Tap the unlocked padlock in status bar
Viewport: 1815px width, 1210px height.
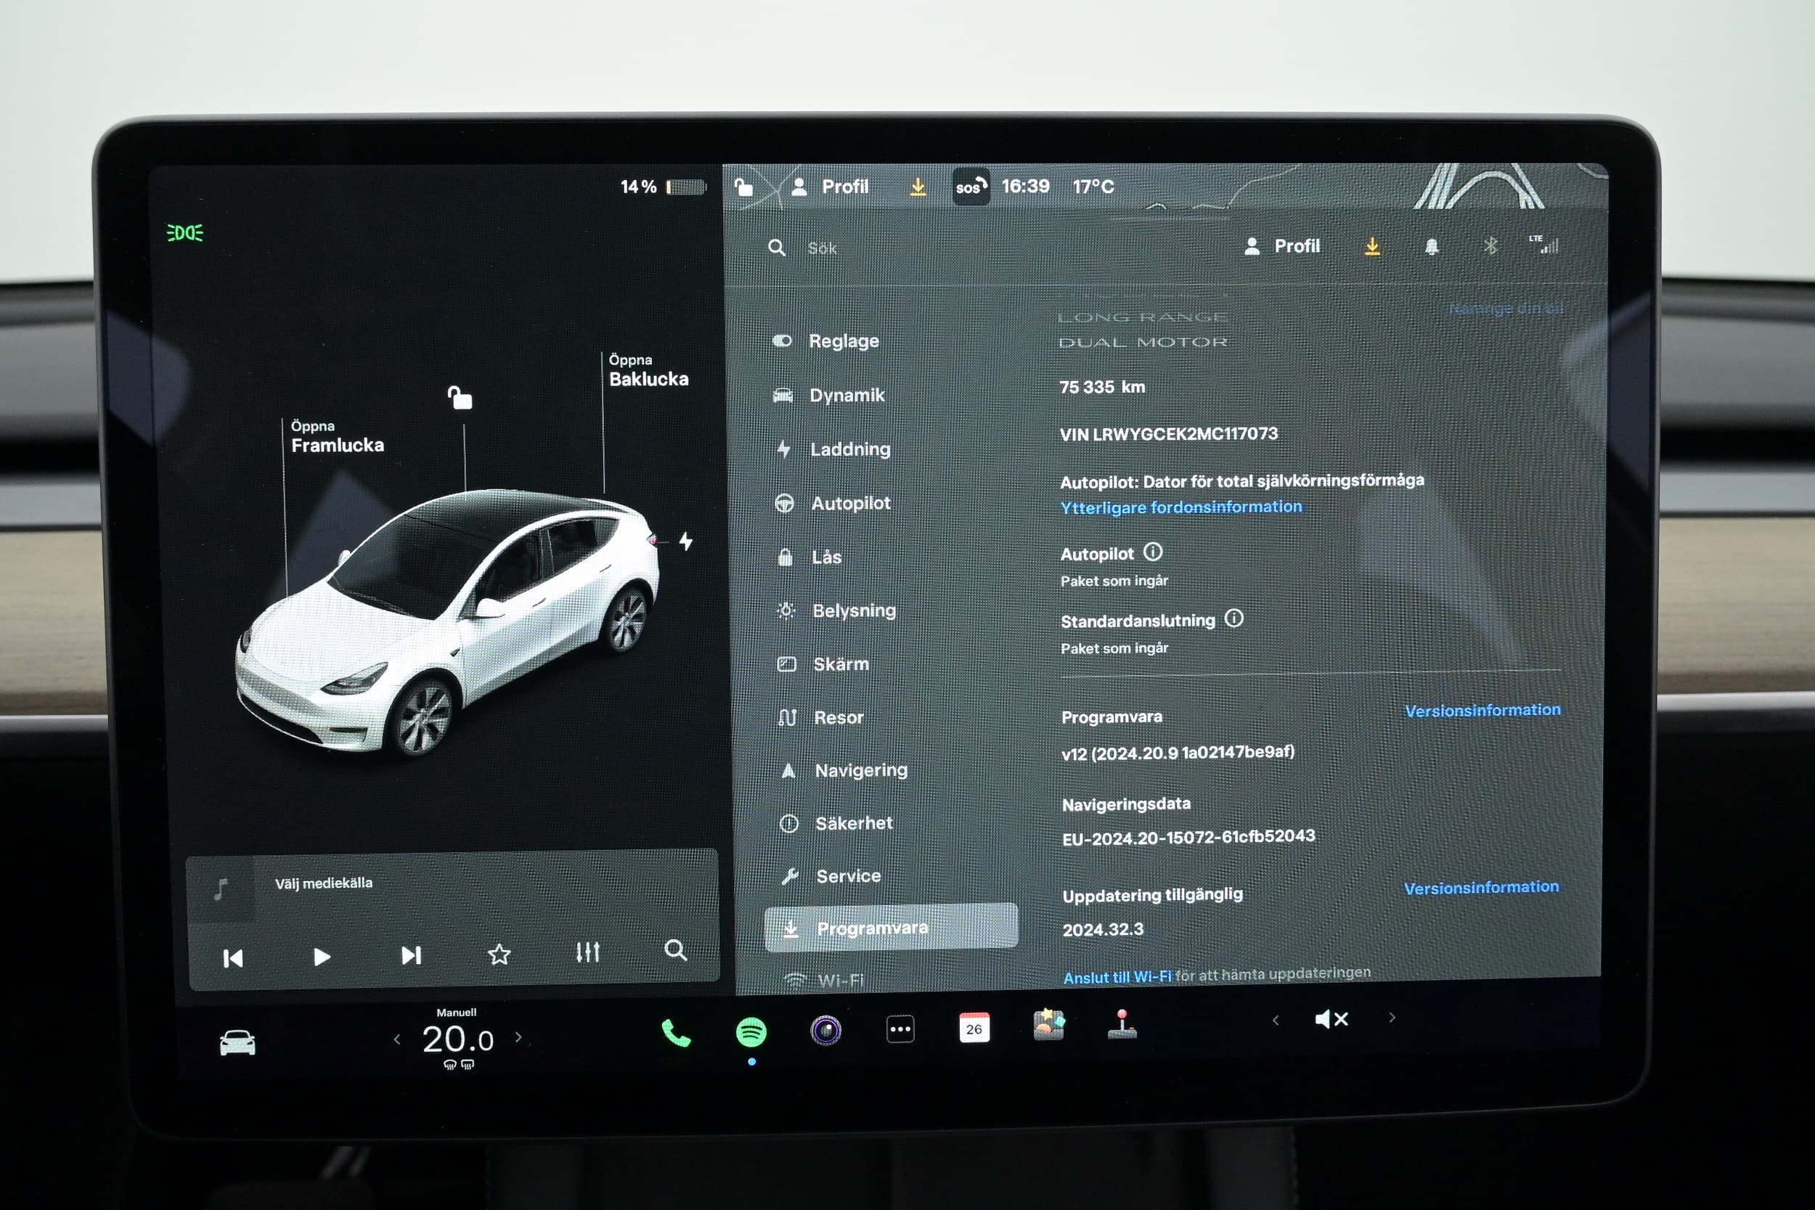[x=743, y=187]
